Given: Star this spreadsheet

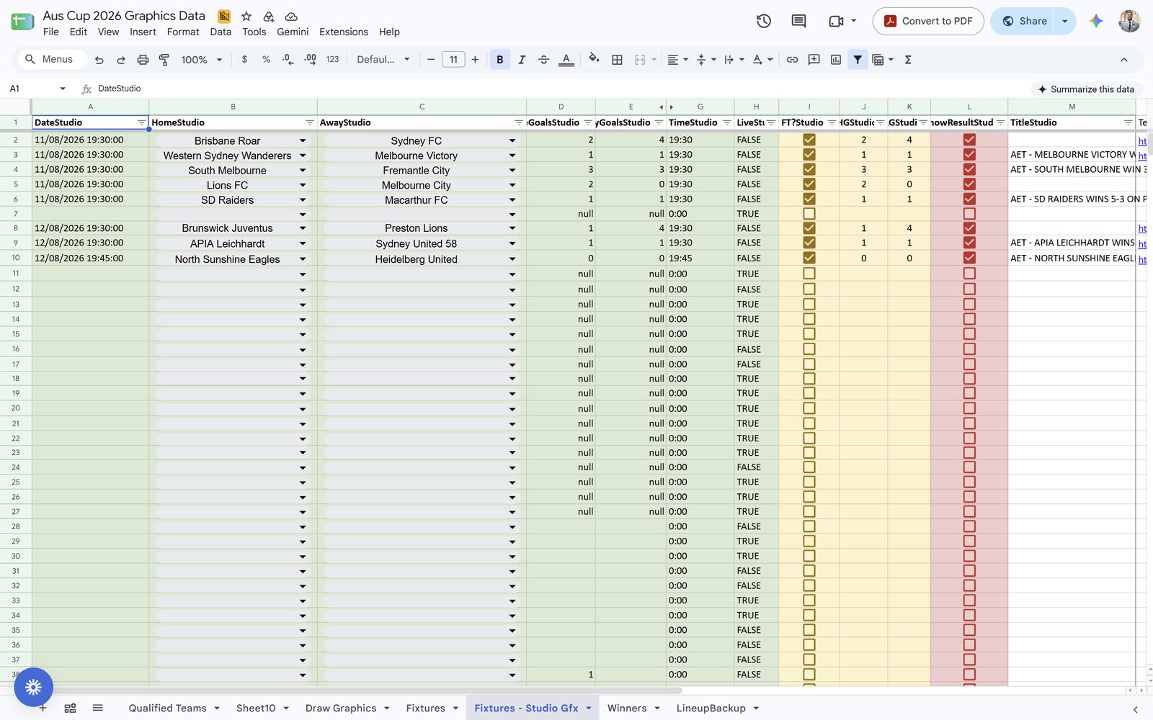Looking at the screenshot, I should click(246, 16).
